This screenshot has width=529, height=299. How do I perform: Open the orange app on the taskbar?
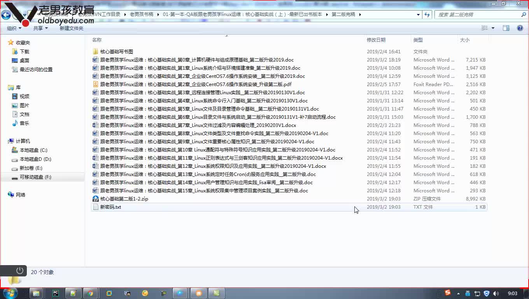pyautogui.click(x=199, y=293)
